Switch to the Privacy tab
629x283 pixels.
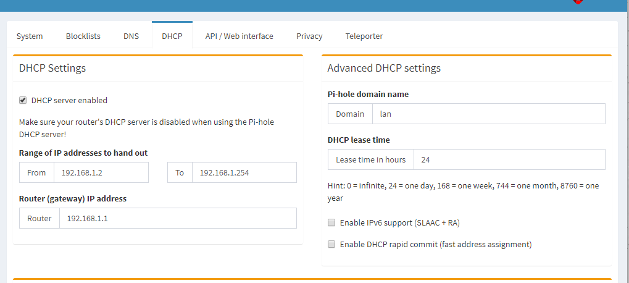(309, 36)
